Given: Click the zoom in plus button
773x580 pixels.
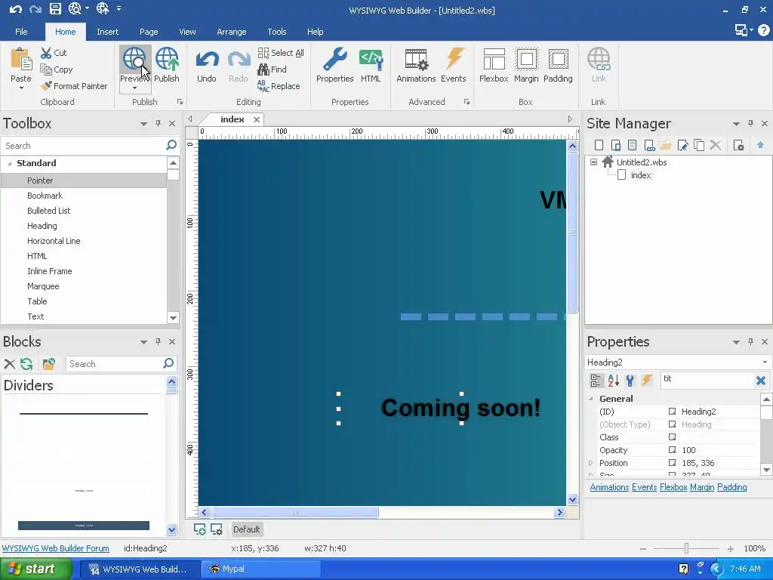Looking at the screenshot, I should point(730,548).
